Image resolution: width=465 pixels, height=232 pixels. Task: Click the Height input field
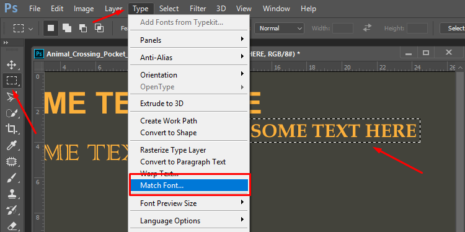(x=417, y=29)
